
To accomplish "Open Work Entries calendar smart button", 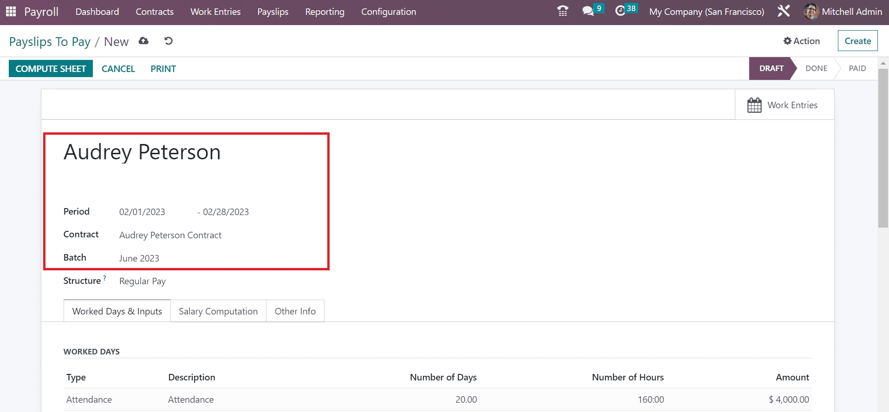I will pos(784,105).
